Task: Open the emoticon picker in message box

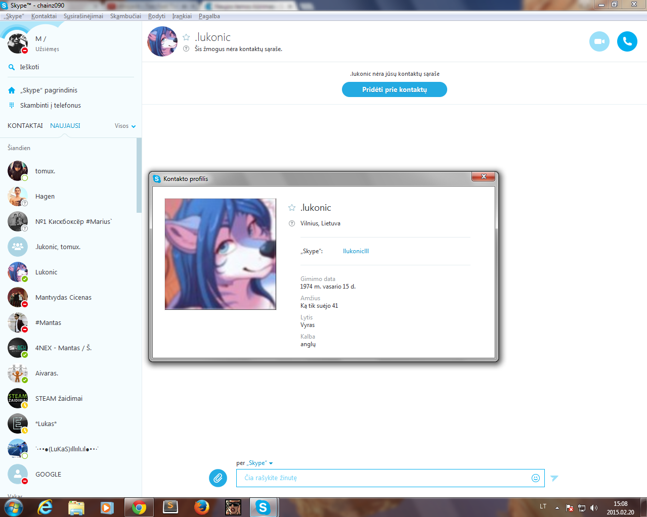Action: tap(536, 478)
